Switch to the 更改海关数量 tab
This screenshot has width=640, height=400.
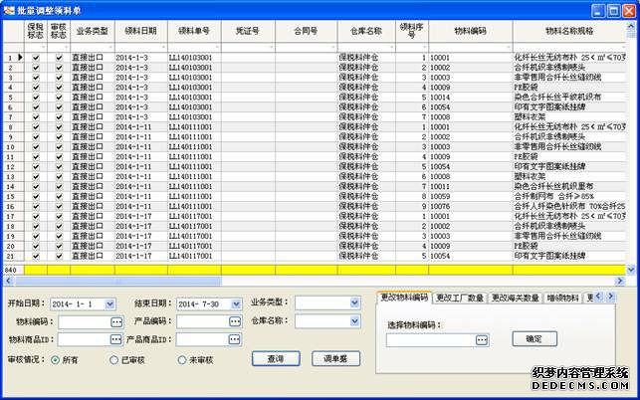coord(515,298)
